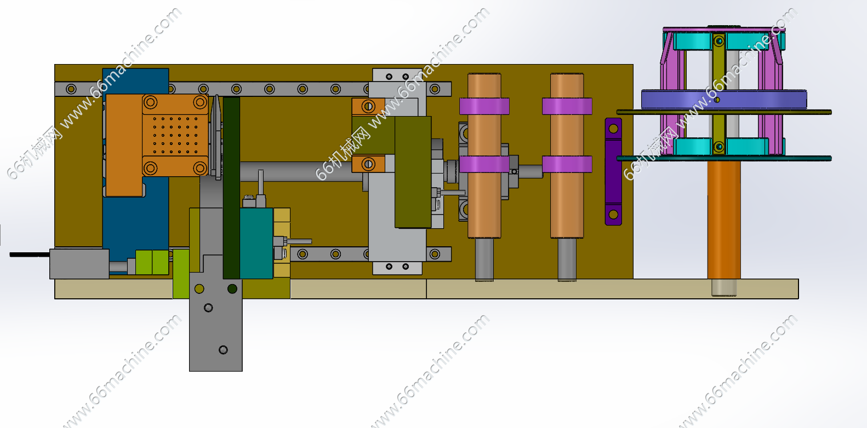This screenshot has width=867, height=428.
Task: Click the orange support column under the tower
Action: pyautogui.click(x=723, y=219)
